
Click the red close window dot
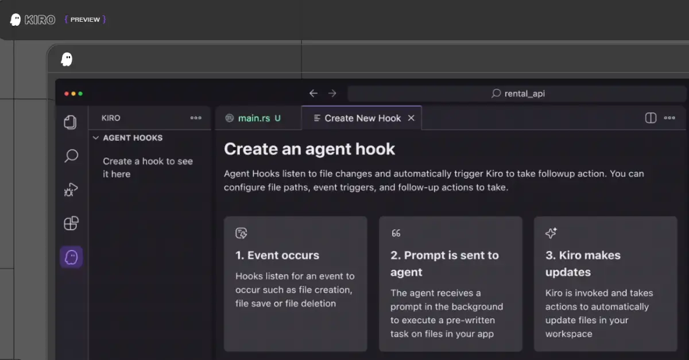click(x=67, y=93)
